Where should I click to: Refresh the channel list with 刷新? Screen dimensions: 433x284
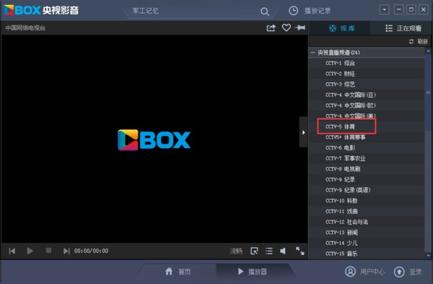pos(419,41)
